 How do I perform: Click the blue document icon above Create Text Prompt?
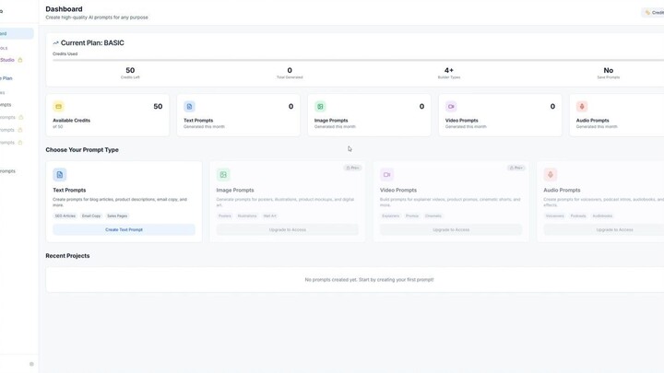(x=60, y=175)
